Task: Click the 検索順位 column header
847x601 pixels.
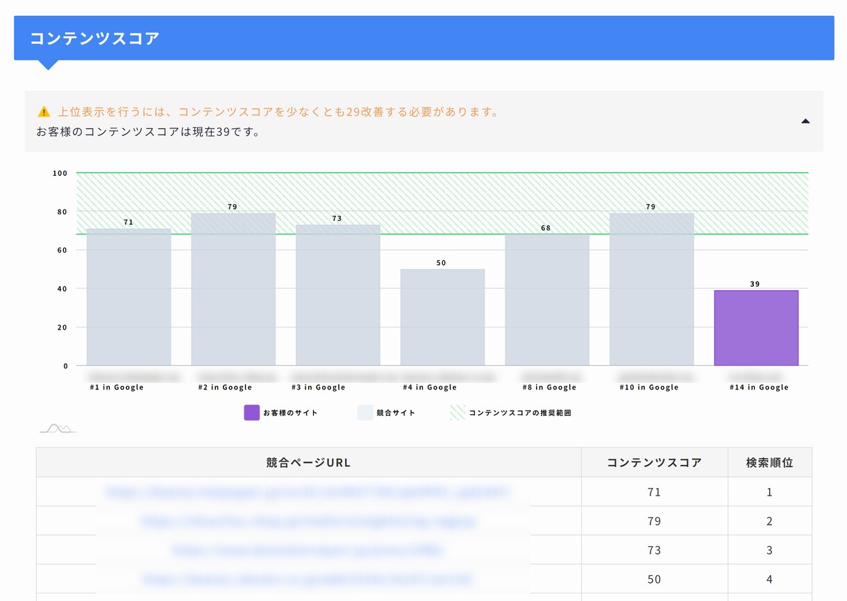Action: coord(770,462)
